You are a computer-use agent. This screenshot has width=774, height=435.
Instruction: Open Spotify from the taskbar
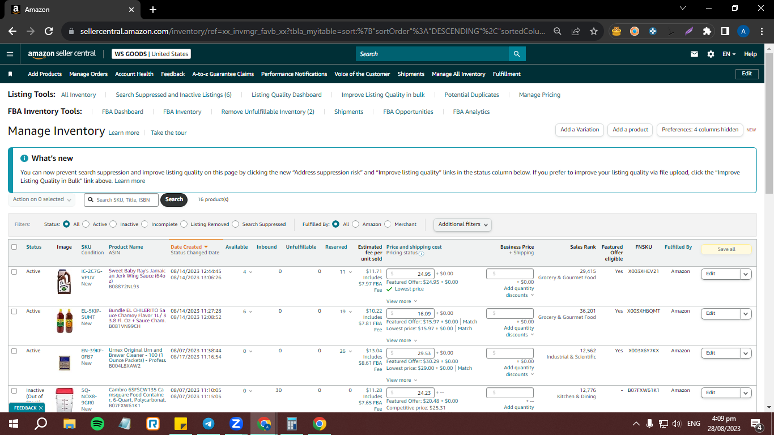97,423
